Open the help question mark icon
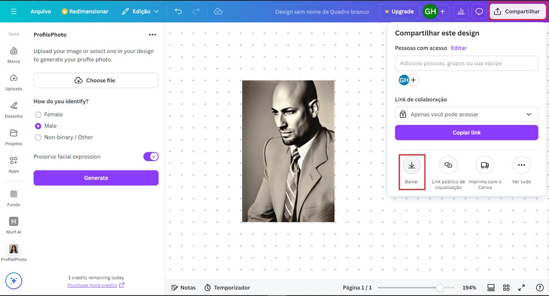This screenshot has width=549, height=296. (x=540, y=288)
